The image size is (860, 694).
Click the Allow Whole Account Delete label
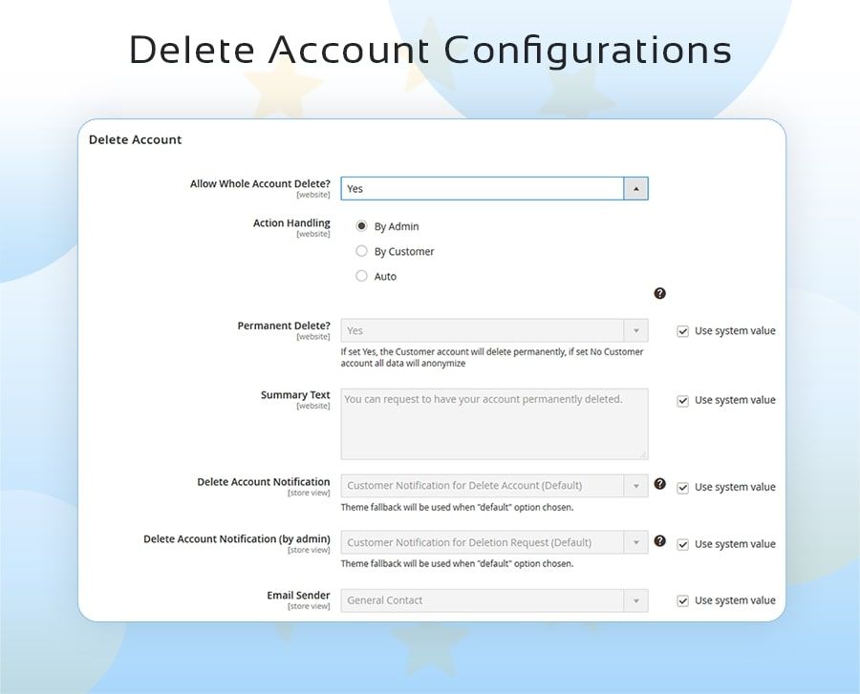[x=260, y=183]
